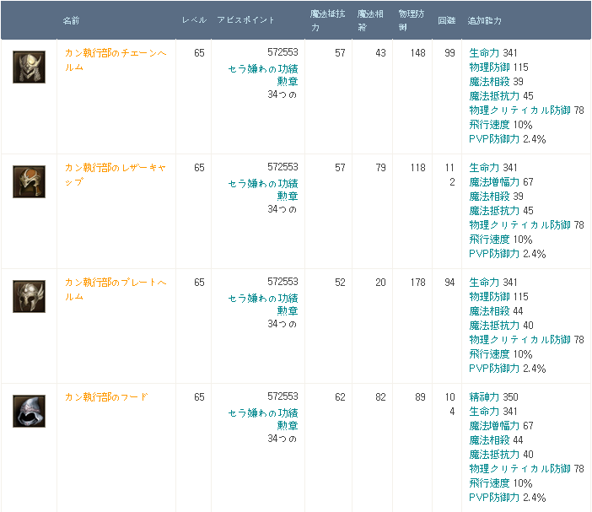Open the medal link in レザーキャップ row

[x=263, y=190]
